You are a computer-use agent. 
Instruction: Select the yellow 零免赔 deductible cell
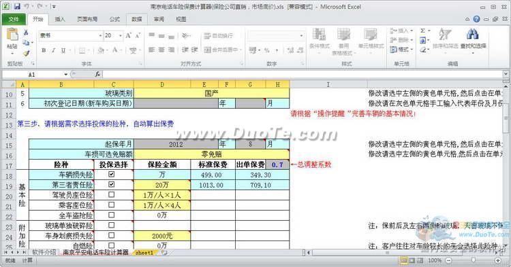click(x=211, y=154)
